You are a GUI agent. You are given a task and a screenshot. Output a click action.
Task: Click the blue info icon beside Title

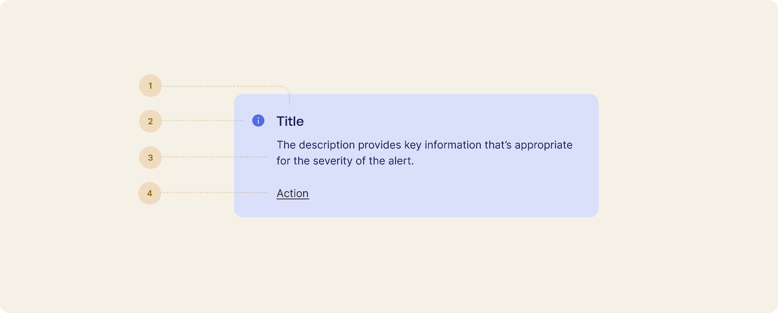point(258,121)
